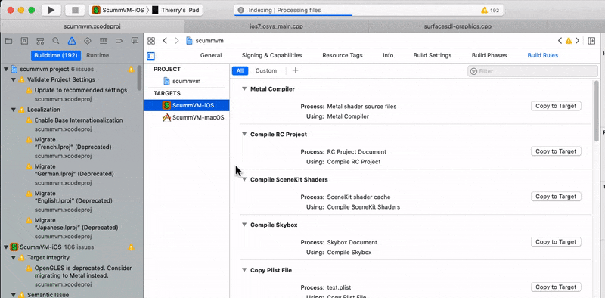The image size is (605, 298).
Task: Select the Build Rules tab
Action: [543, 55]
